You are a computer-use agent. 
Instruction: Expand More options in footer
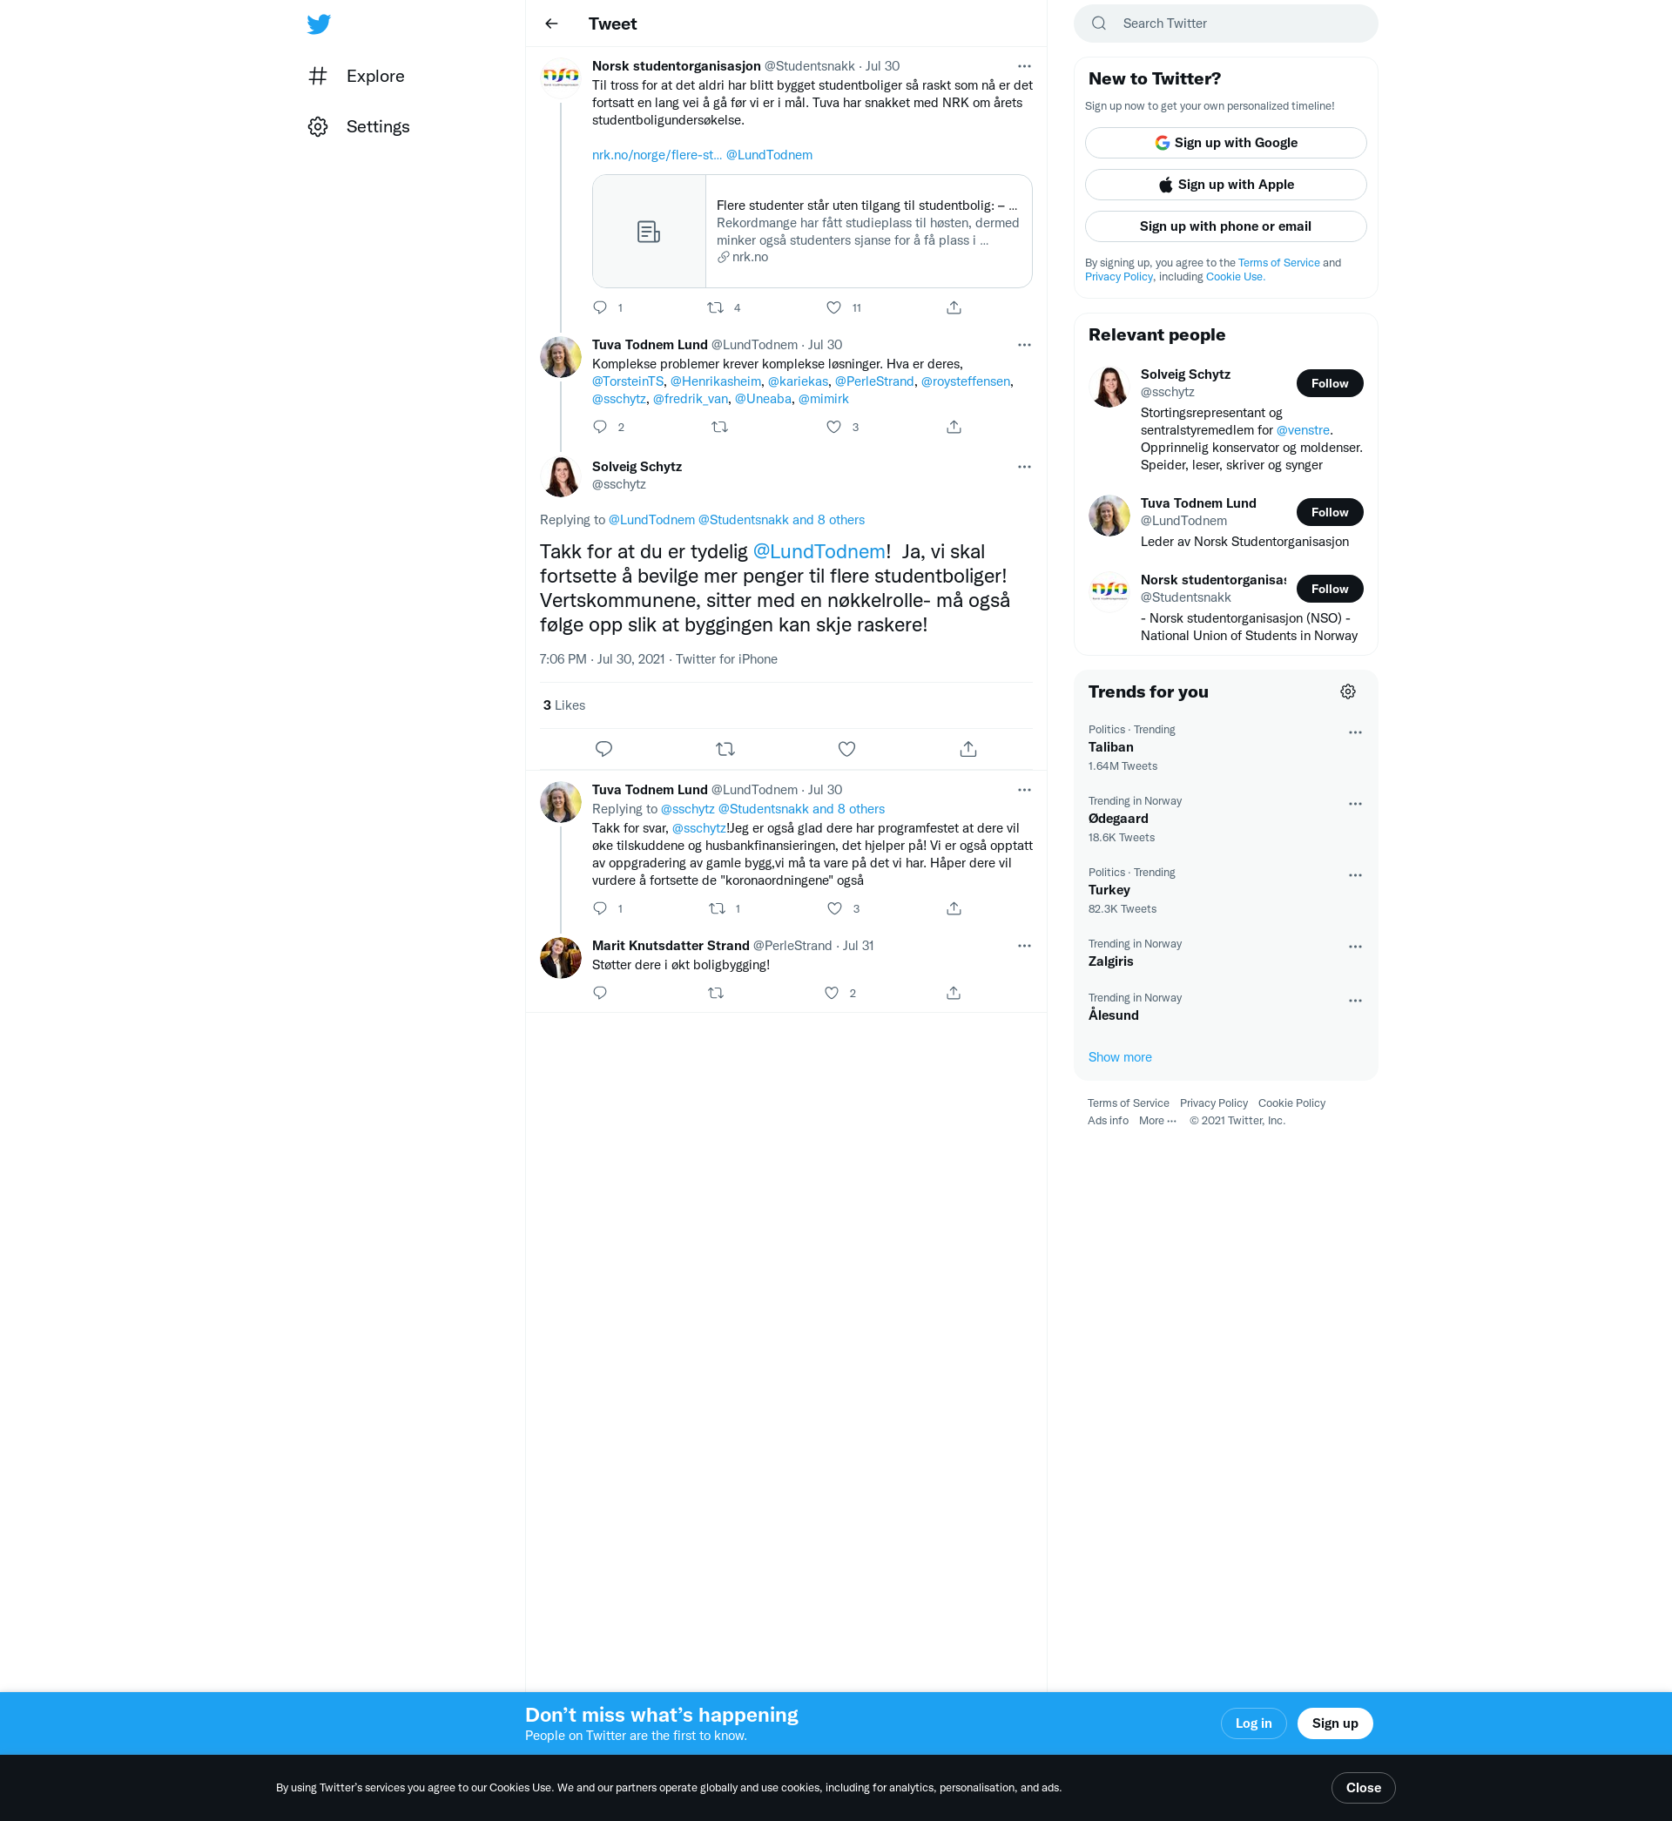pyautogui.click(x=1157, y=1121)
